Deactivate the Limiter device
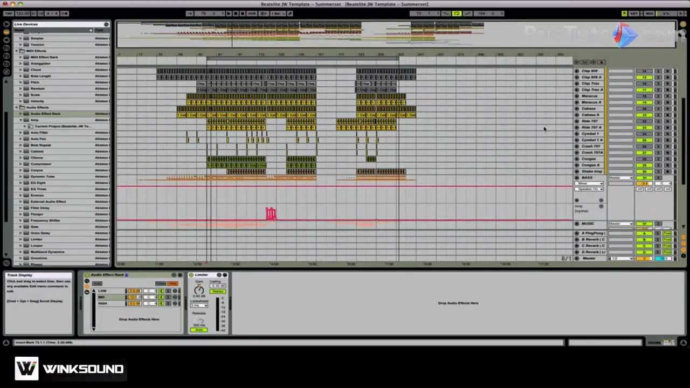Screen dimensions: 690x388 click(x=191, y=275)
